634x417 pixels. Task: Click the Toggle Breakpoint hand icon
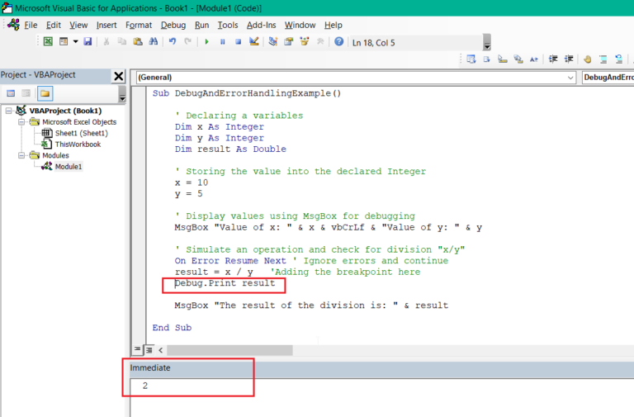[x=587, y=59]
